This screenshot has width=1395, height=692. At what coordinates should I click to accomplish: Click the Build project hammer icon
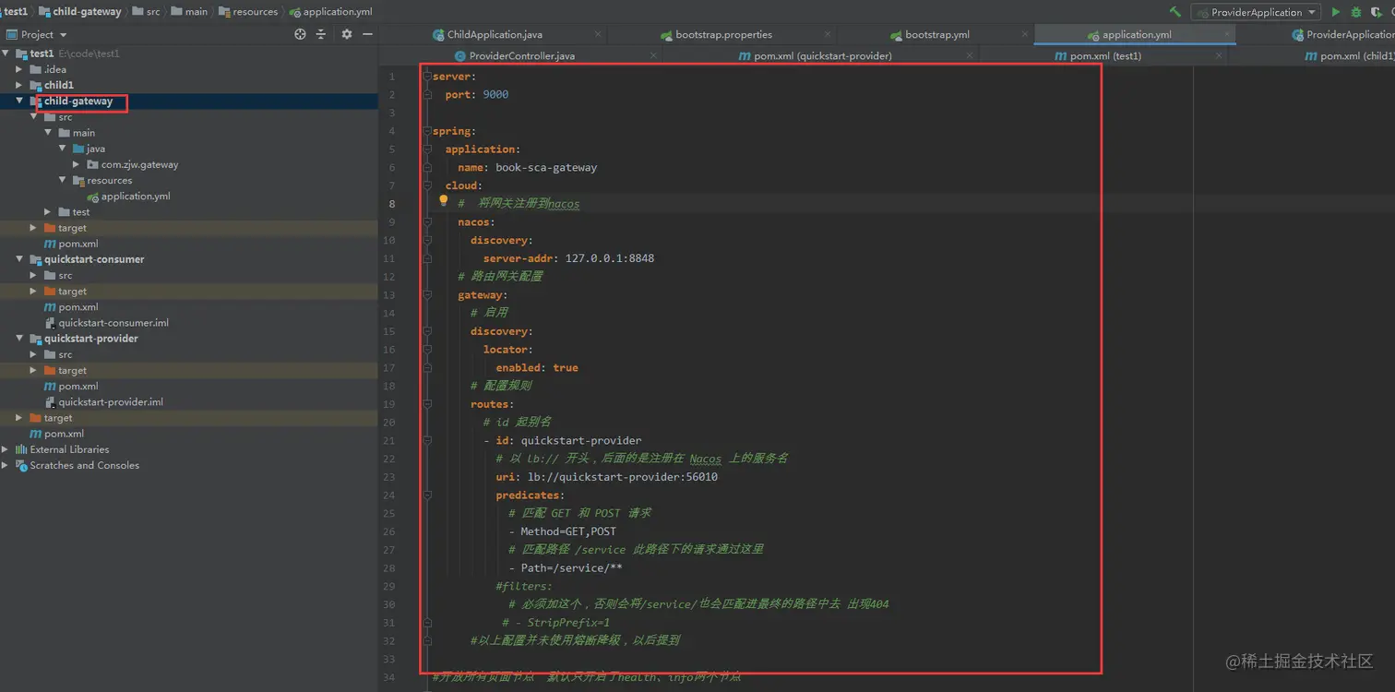click(1174, 12)
